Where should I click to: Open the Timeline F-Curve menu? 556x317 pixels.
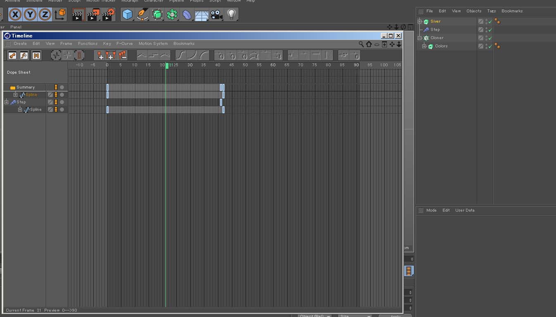pos(125,44)
